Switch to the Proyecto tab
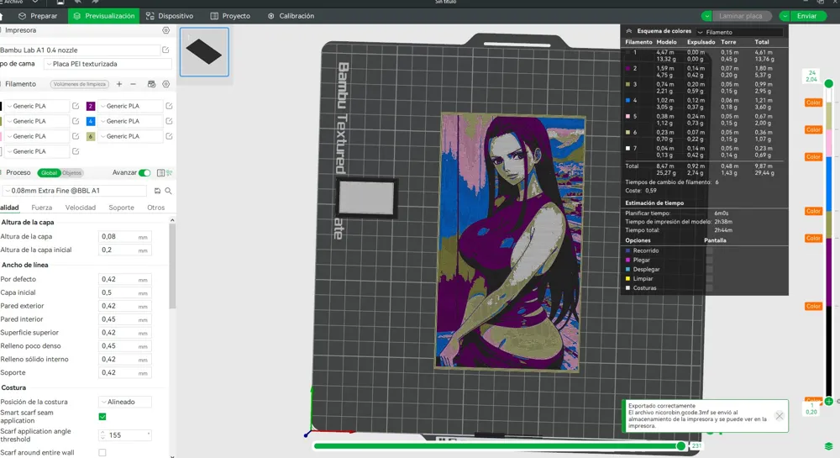 (230, 16)
